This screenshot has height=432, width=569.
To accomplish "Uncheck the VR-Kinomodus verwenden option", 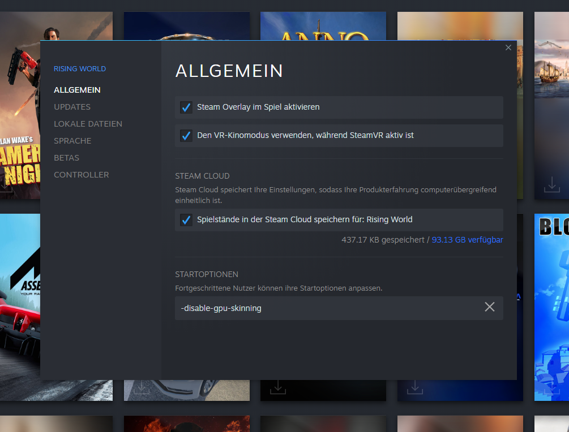I will 186,136.
